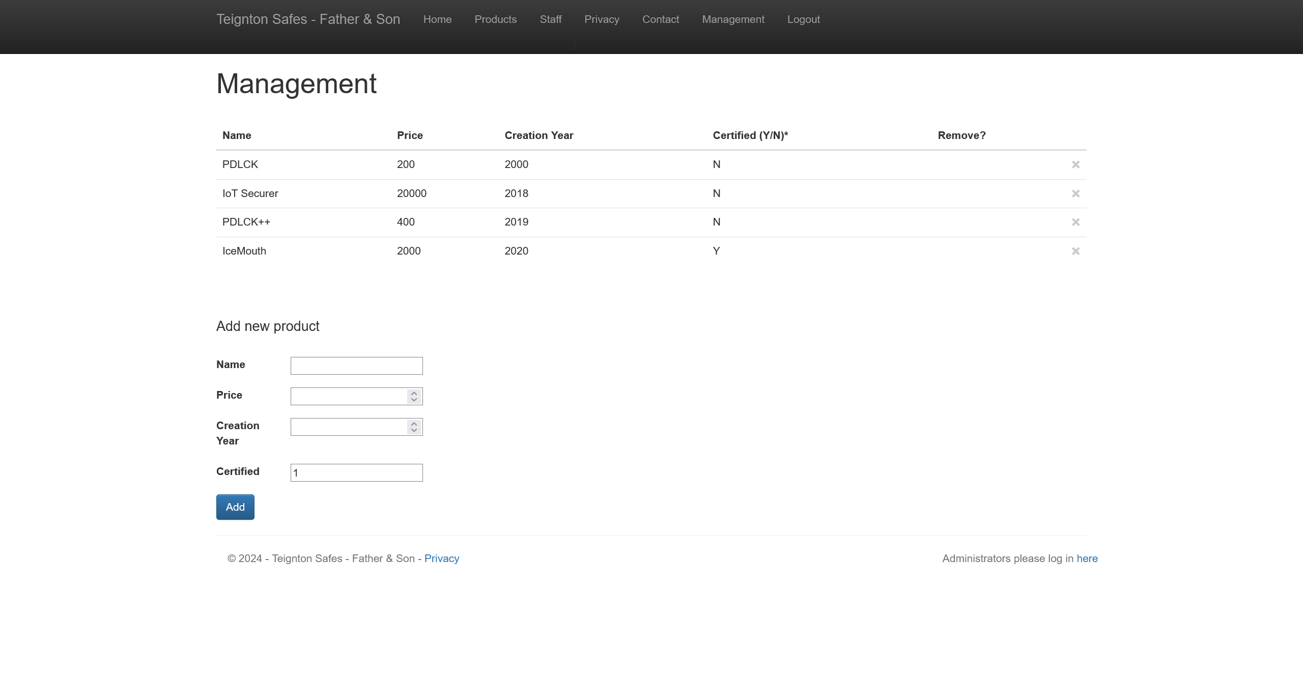
Task: Delete the IceMouth product via X icon
Action: [x=1075, y=251]
